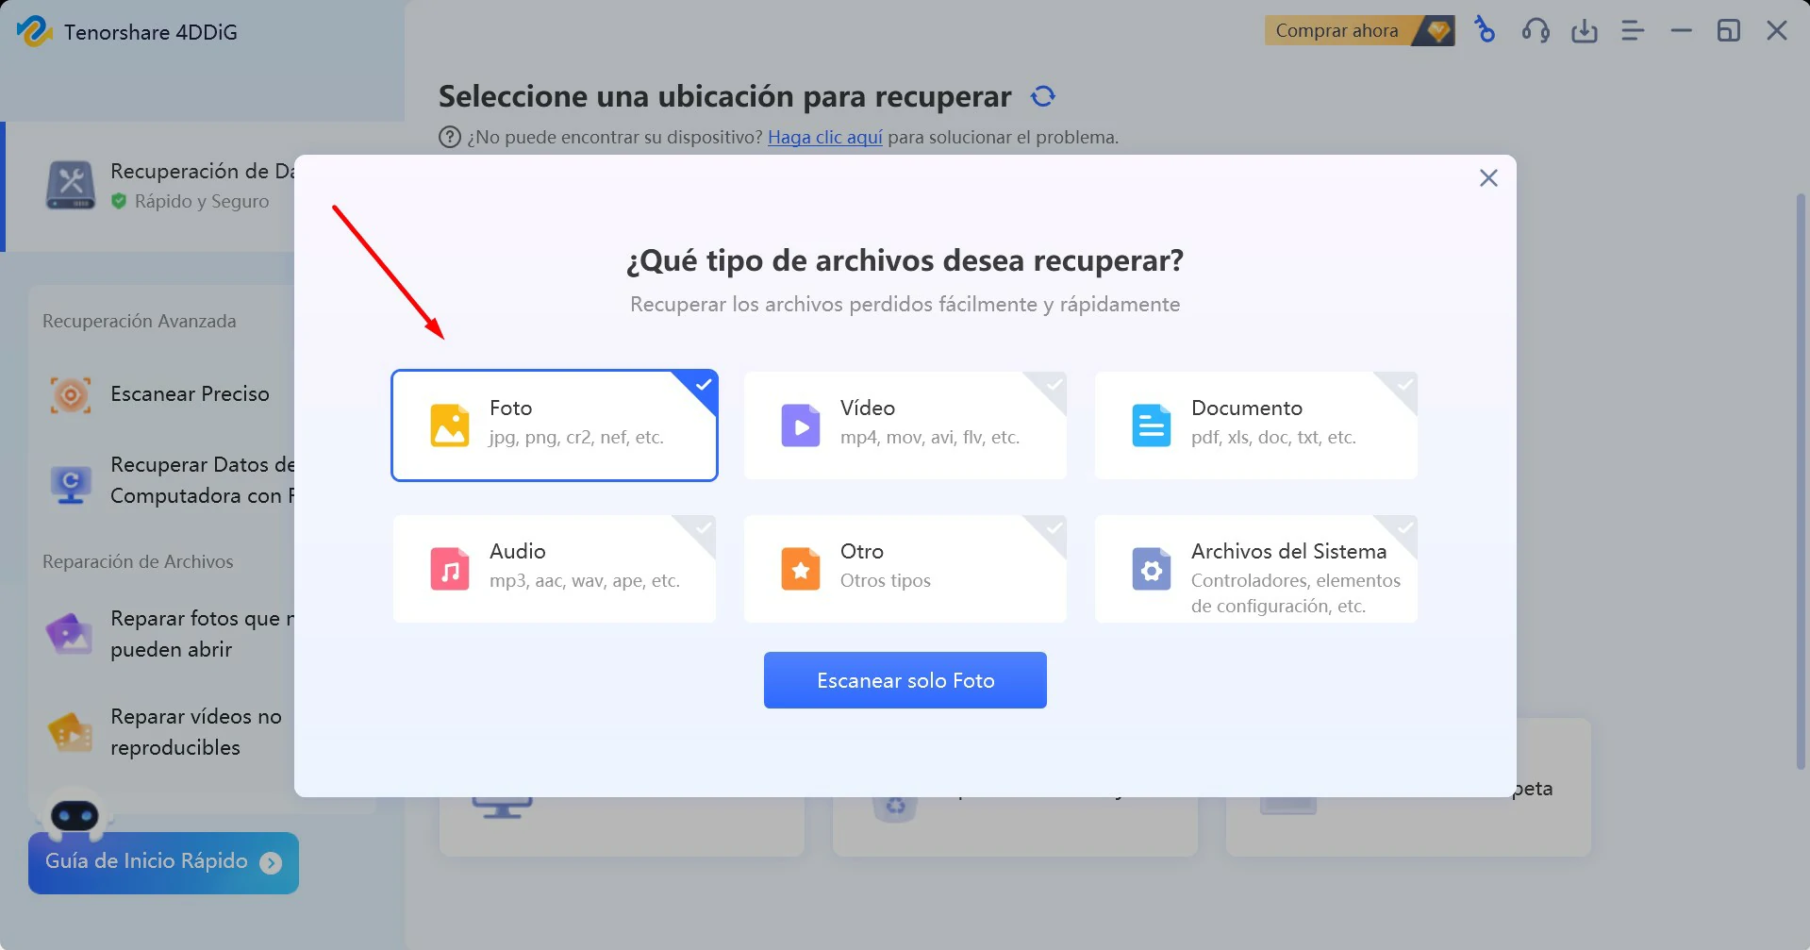1810x950 pixels.
Task: Click the Archivos del Sistema label text
Action: tap(1288, 552)
